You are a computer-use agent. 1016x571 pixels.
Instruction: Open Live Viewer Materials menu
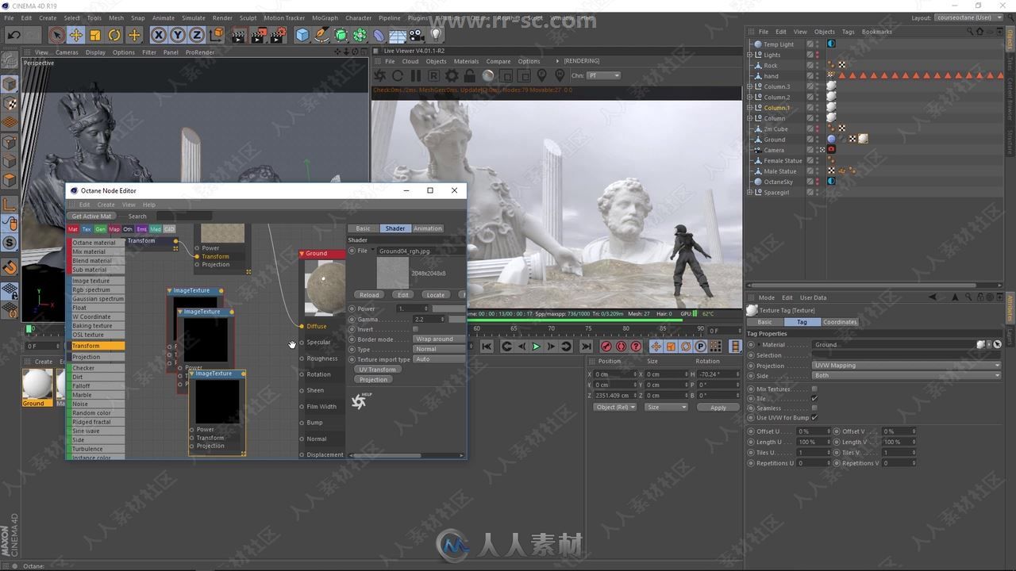466,61
